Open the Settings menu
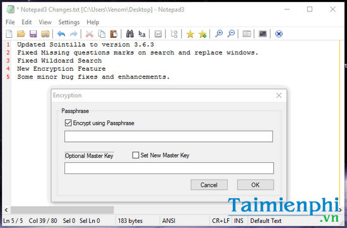Viewport: 347px width, 228px height. tap(69, 22)
